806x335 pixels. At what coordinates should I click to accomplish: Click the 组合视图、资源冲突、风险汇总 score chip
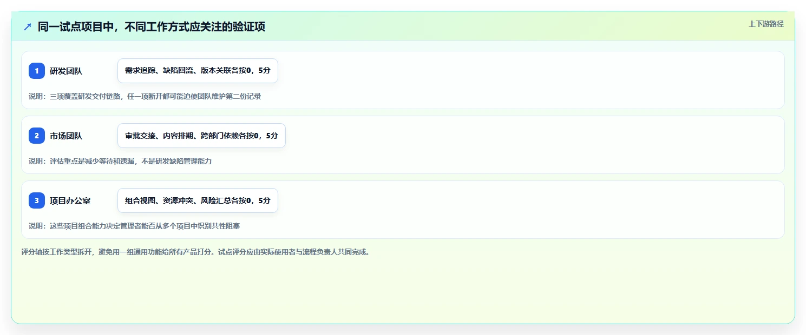(x=198, y=200)
